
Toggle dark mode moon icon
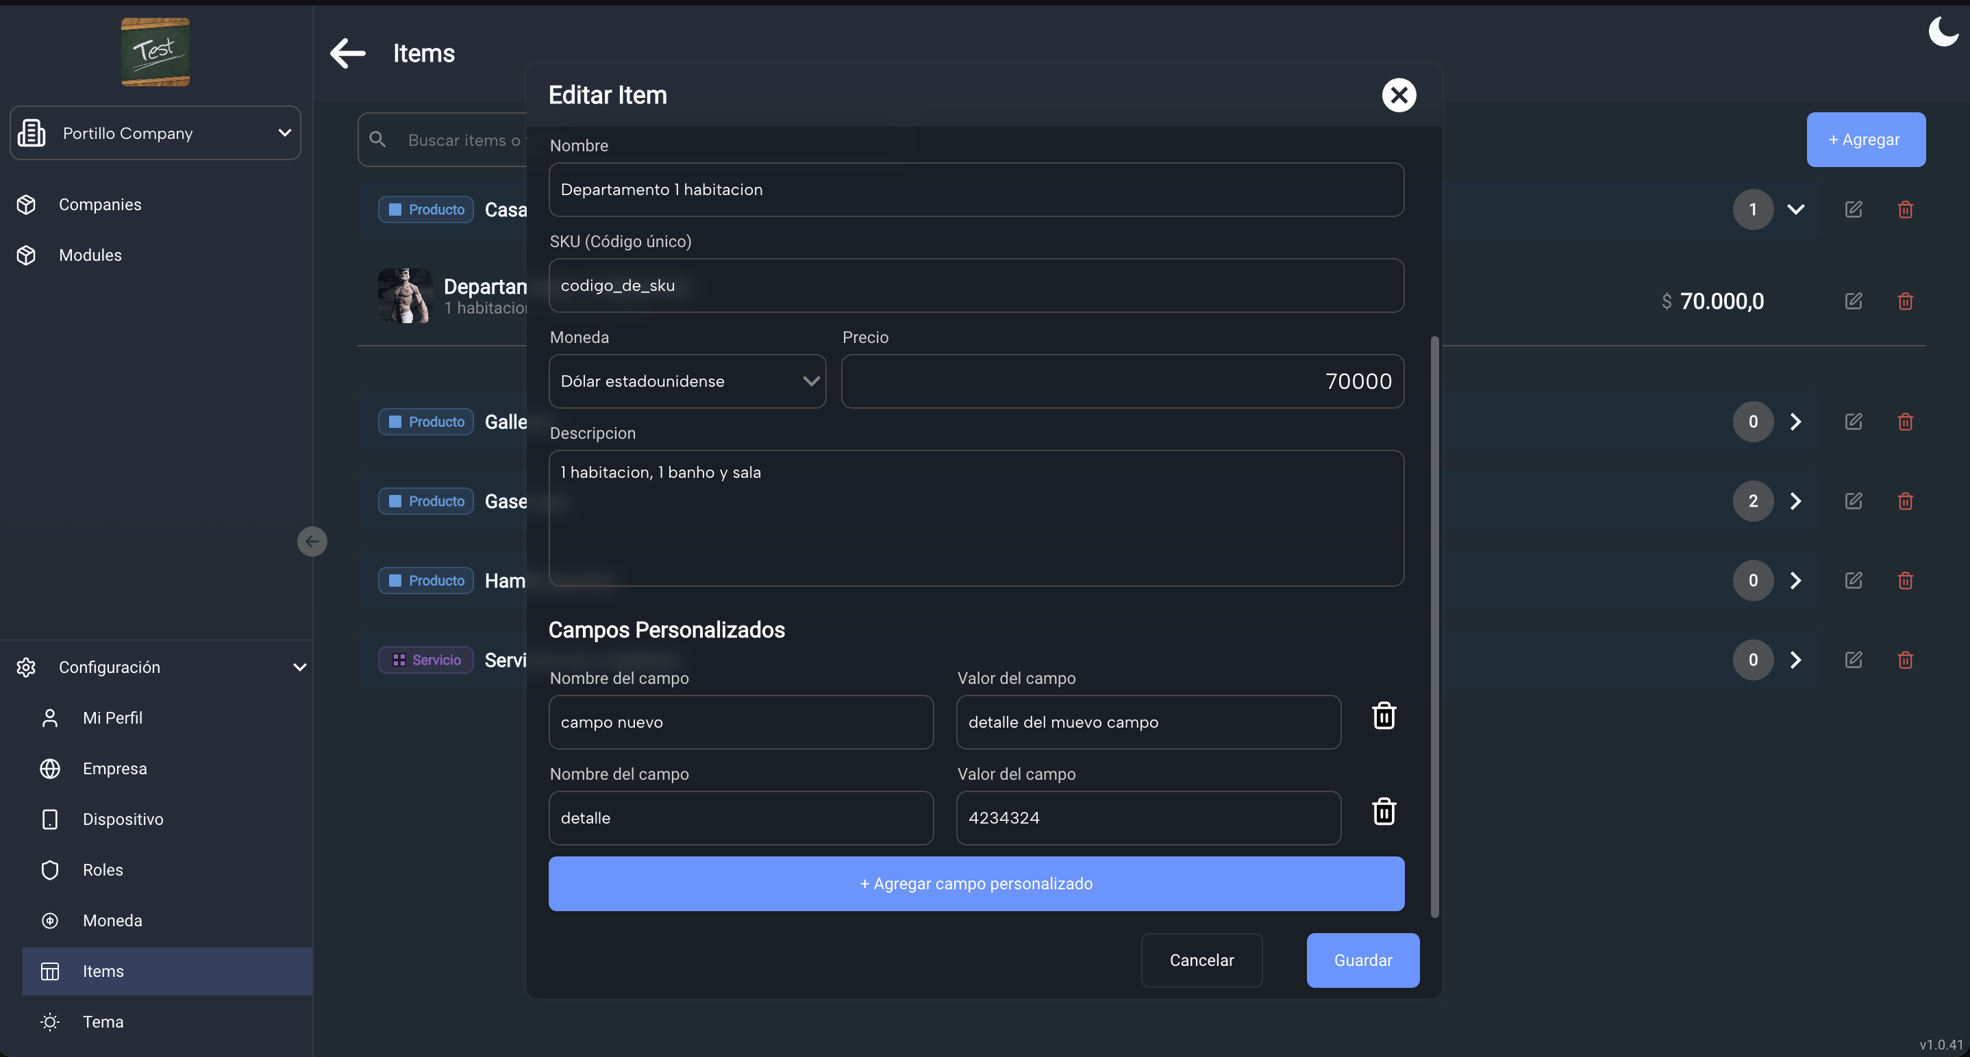[x=1943, y=32]
